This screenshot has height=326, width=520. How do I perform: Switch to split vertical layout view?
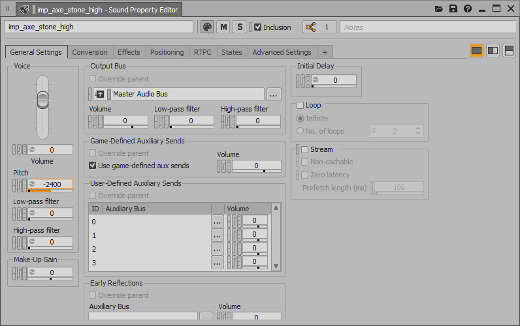pos(493,51)
